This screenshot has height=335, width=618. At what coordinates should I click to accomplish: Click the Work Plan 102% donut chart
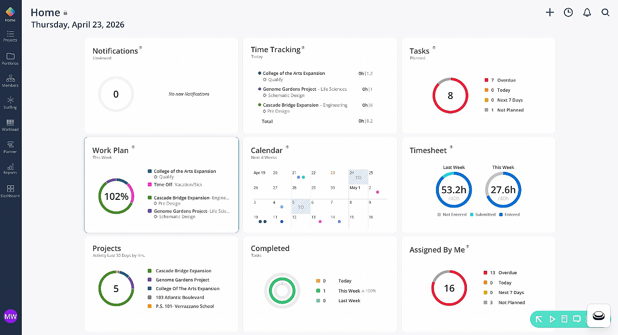[x=116, y=196]
